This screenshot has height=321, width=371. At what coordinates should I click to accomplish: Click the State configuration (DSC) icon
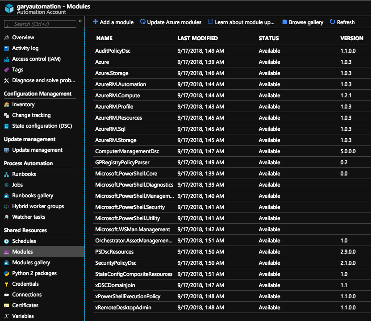pyautogui.click(x=7, y=126)
